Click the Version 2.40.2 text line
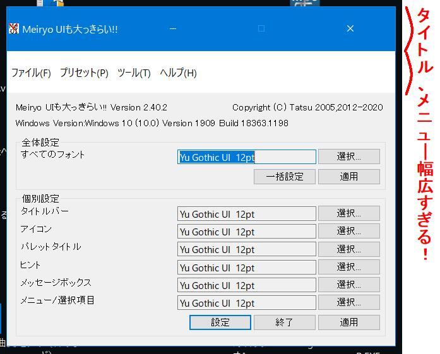The width and height of the screenshot is (440, 354). (x=91, y=107)
